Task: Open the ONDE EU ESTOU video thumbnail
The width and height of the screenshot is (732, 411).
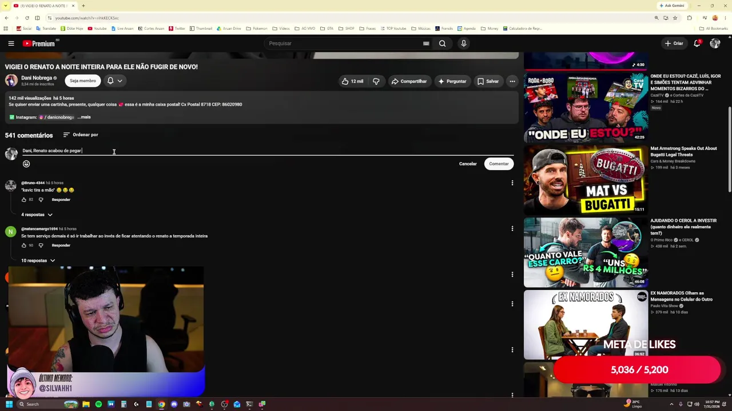Action: (x=586, y=107)
